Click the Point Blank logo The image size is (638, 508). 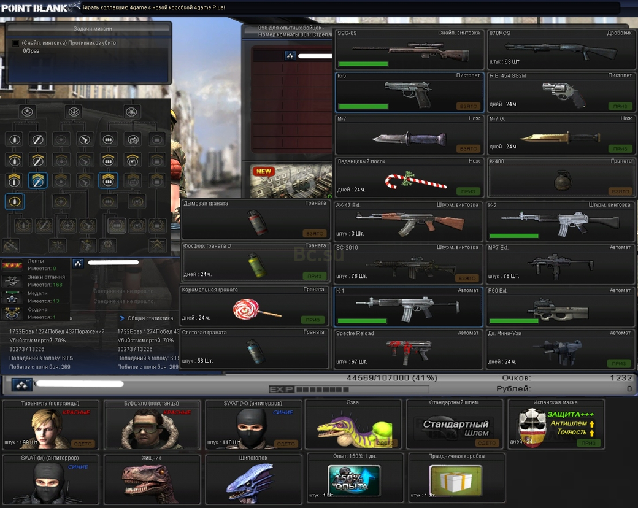coord(40,7)
